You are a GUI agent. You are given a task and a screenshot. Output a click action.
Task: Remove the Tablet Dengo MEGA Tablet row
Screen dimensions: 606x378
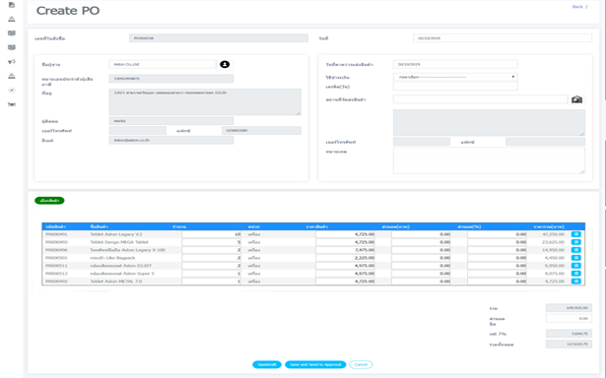coord(575,242)
